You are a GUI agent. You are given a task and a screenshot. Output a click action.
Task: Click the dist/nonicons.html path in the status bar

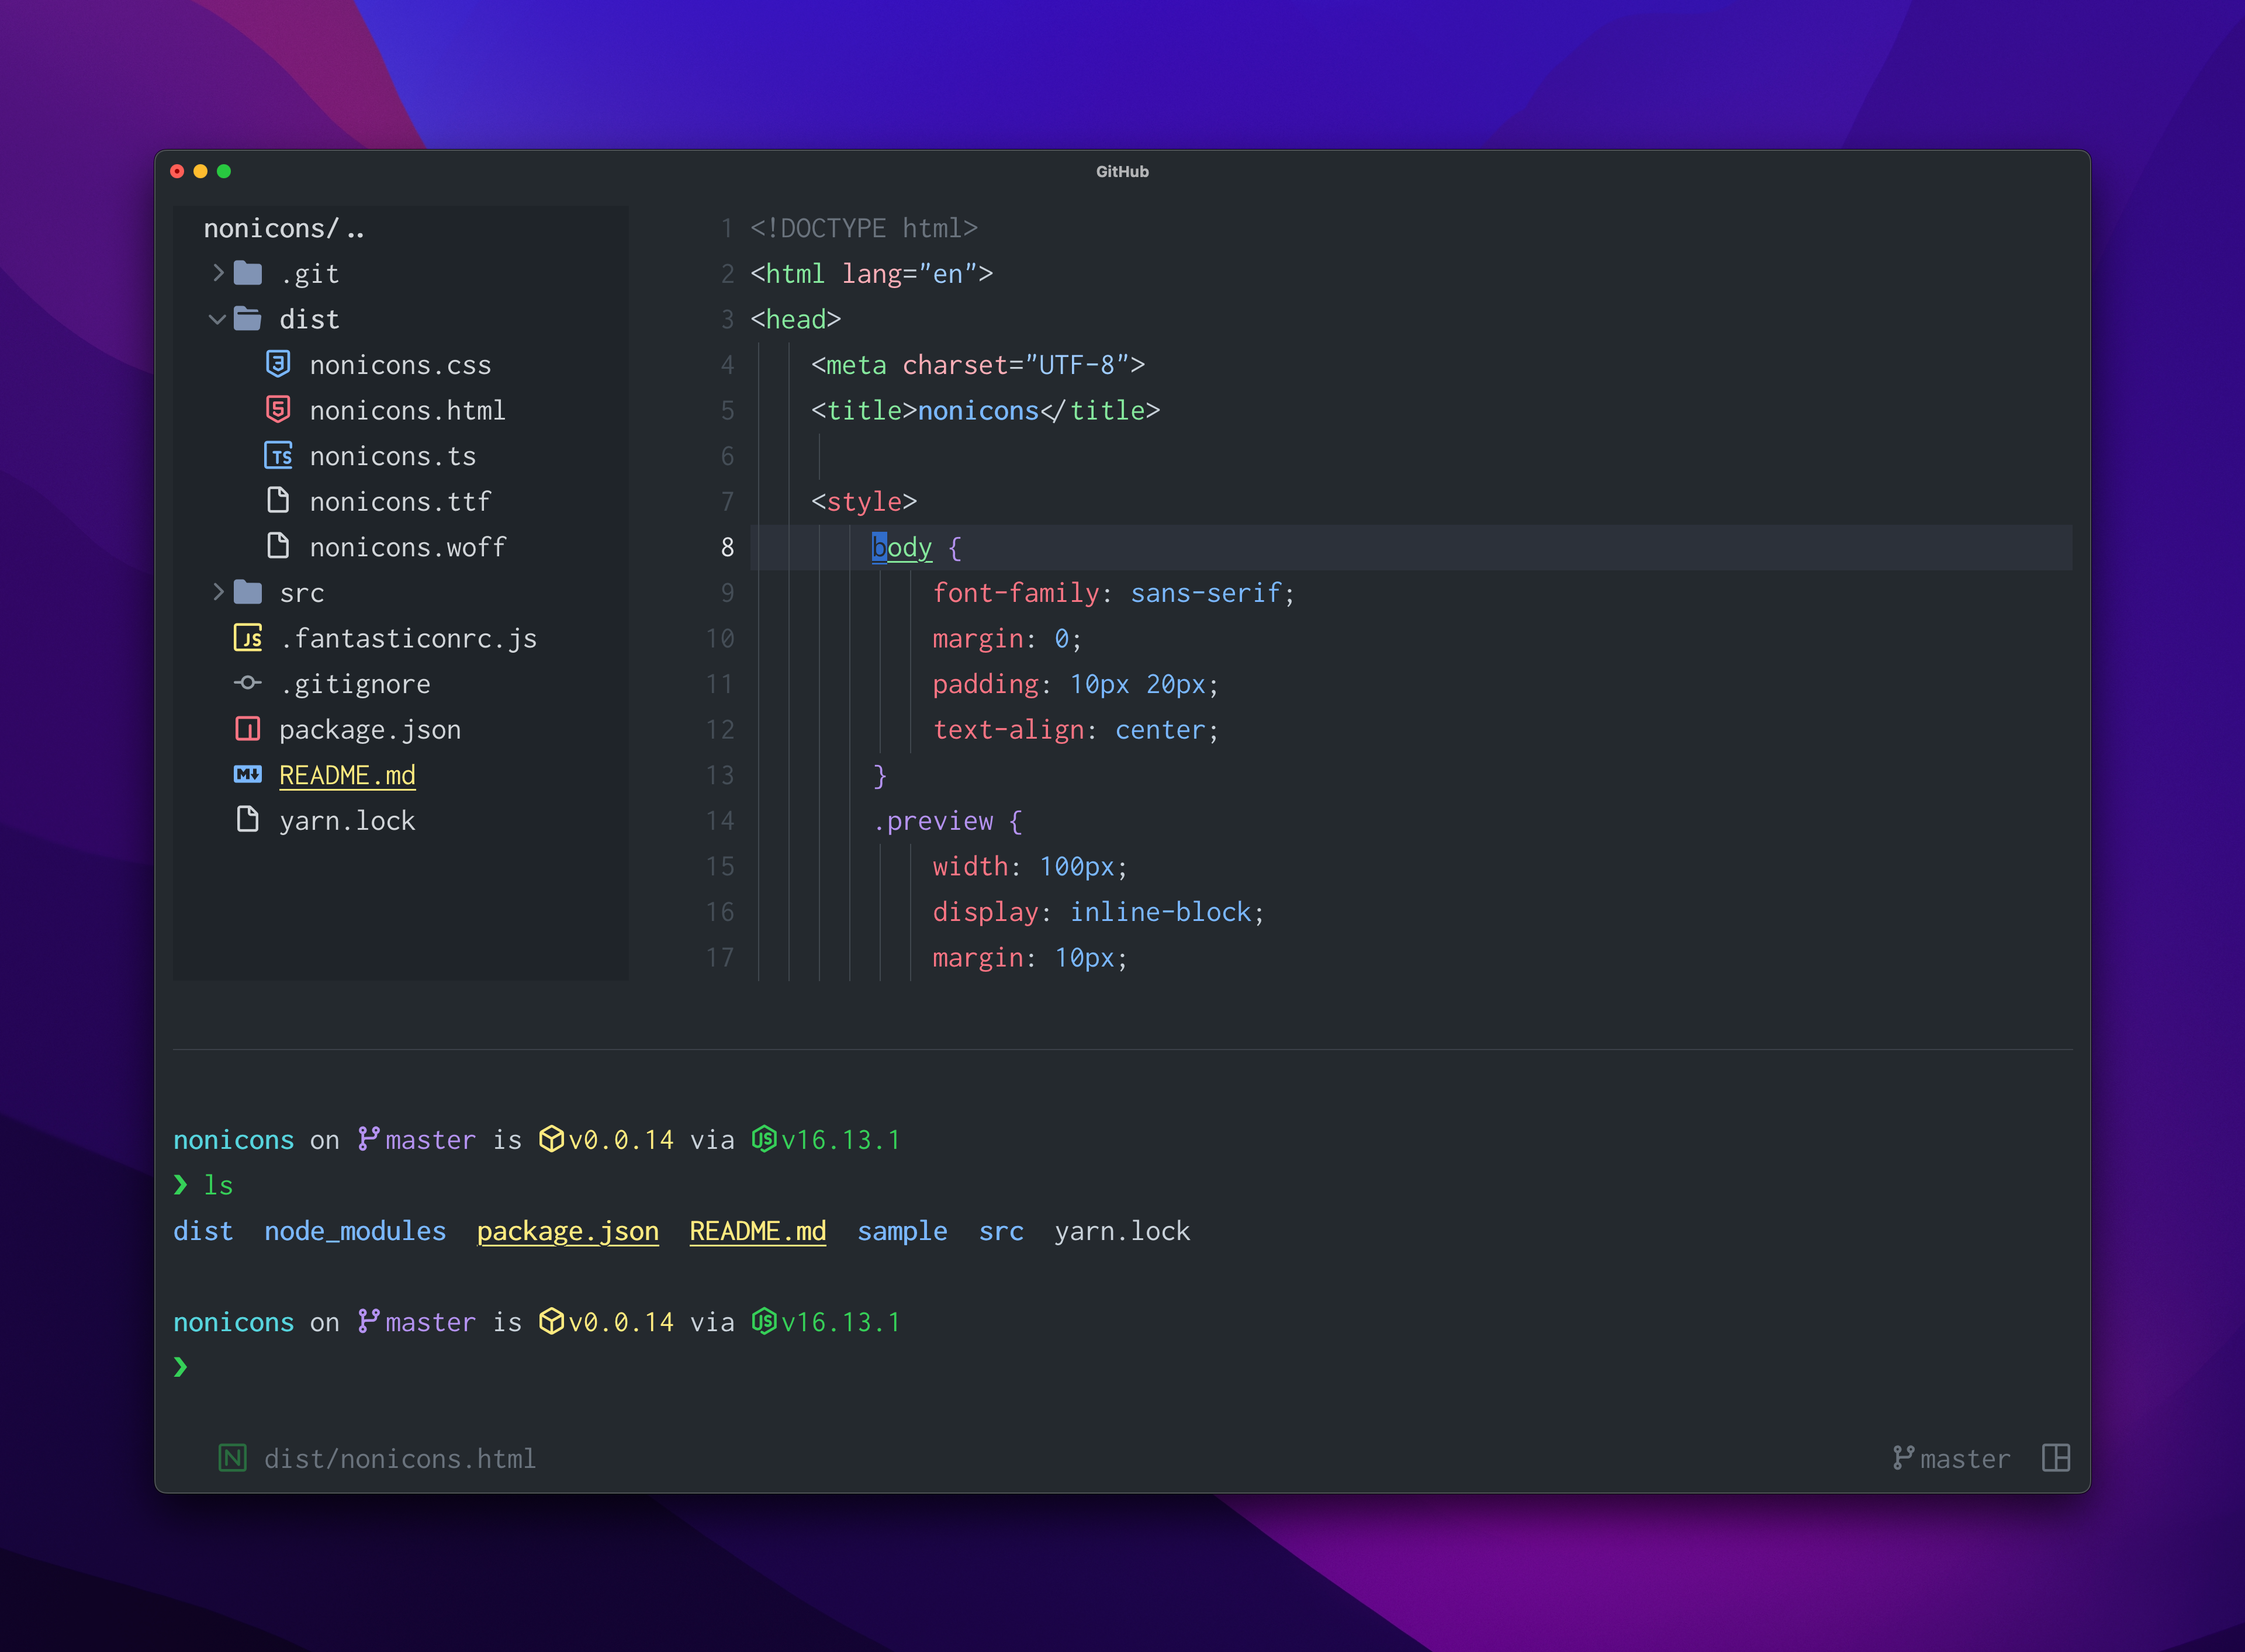pyautogui.click(x=400, y=1459)
